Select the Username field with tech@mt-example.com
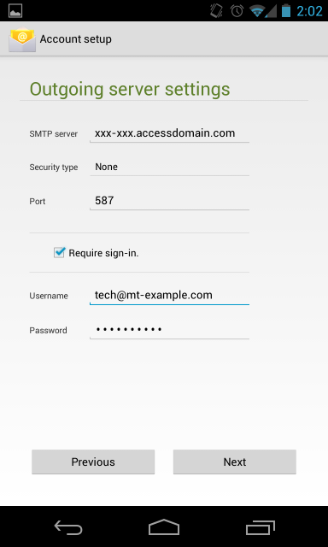 click(x=169, y=296)
